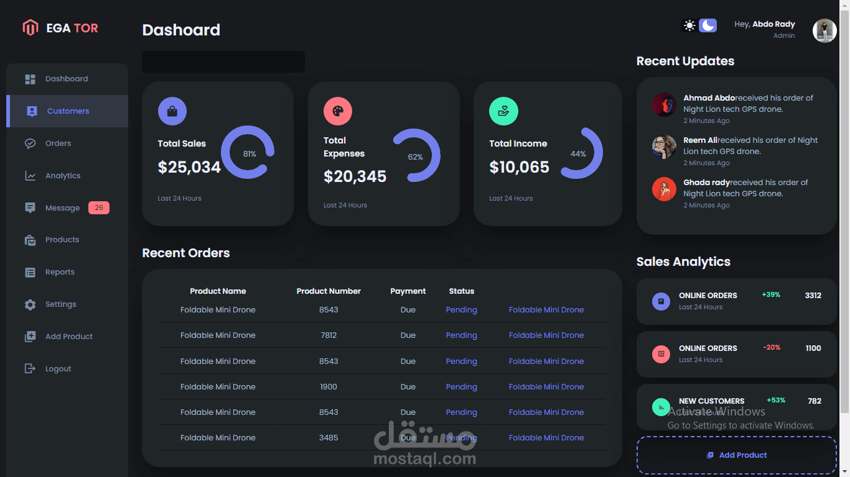Click Foldable Mini Drone link in row 1900

(546, 387)
